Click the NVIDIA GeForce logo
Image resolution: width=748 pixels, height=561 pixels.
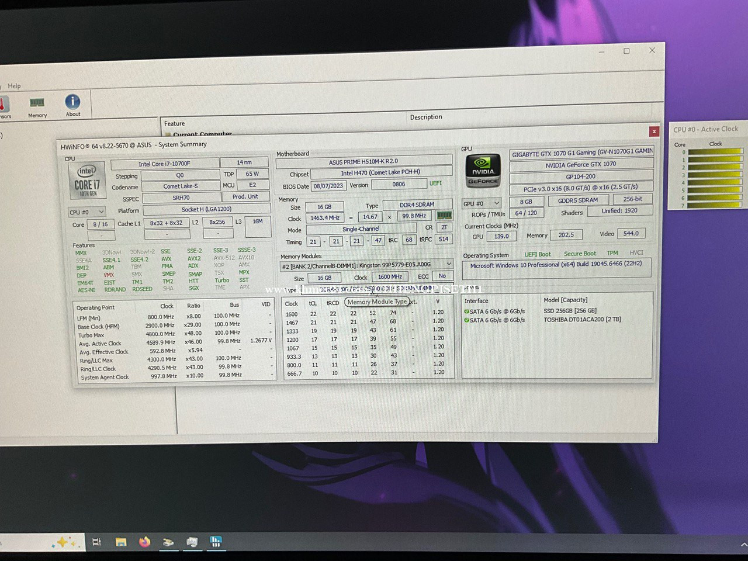[483, 170]
